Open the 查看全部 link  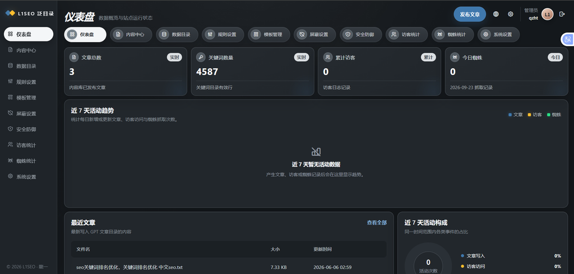[377, 222]
